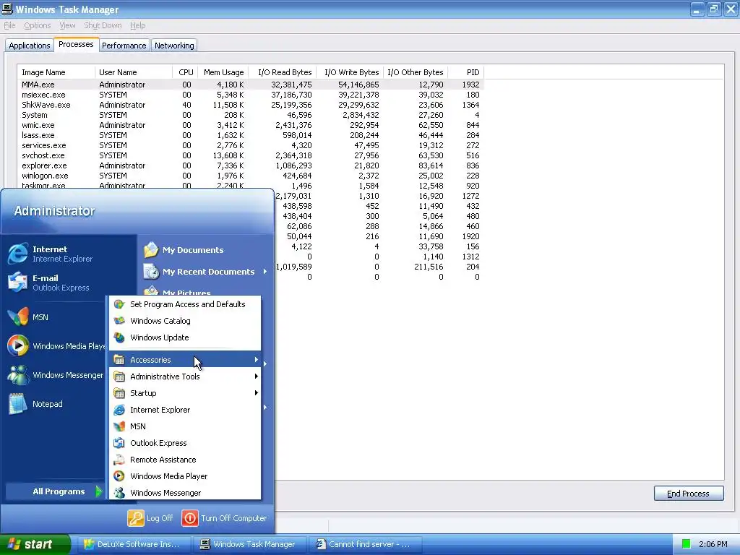The image size is (740, 555).
Task: Expand the My Recent Documents arrow
Action: (265, 272)
